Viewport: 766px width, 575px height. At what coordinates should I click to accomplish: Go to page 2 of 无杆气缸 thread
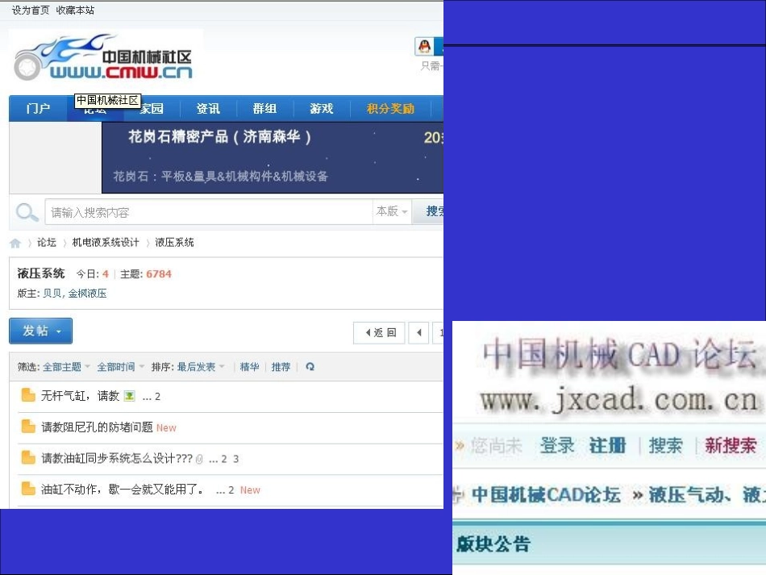(157, 396)
